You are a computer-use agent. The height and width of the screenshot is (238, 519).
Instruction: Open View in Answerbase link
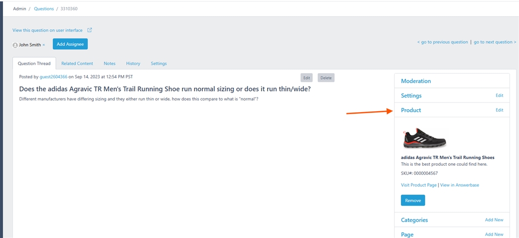459,185
